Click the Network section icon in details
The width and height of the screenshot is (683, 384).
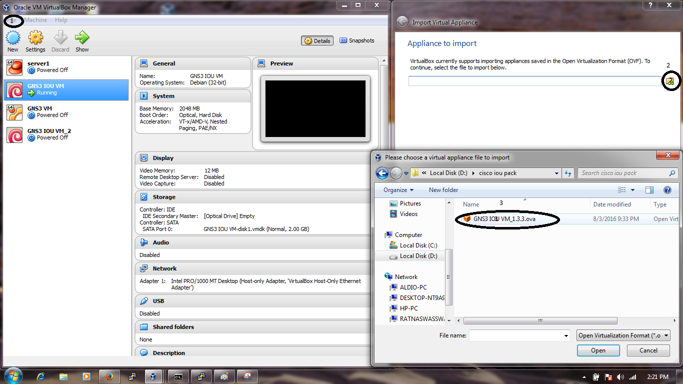[x=144, y=268]
